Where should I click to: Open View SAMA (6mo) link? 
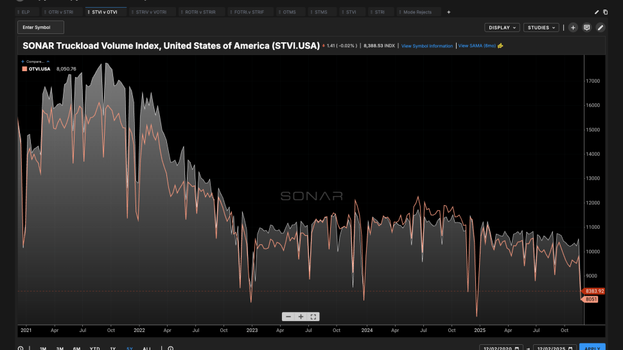(x=477, y=46)
